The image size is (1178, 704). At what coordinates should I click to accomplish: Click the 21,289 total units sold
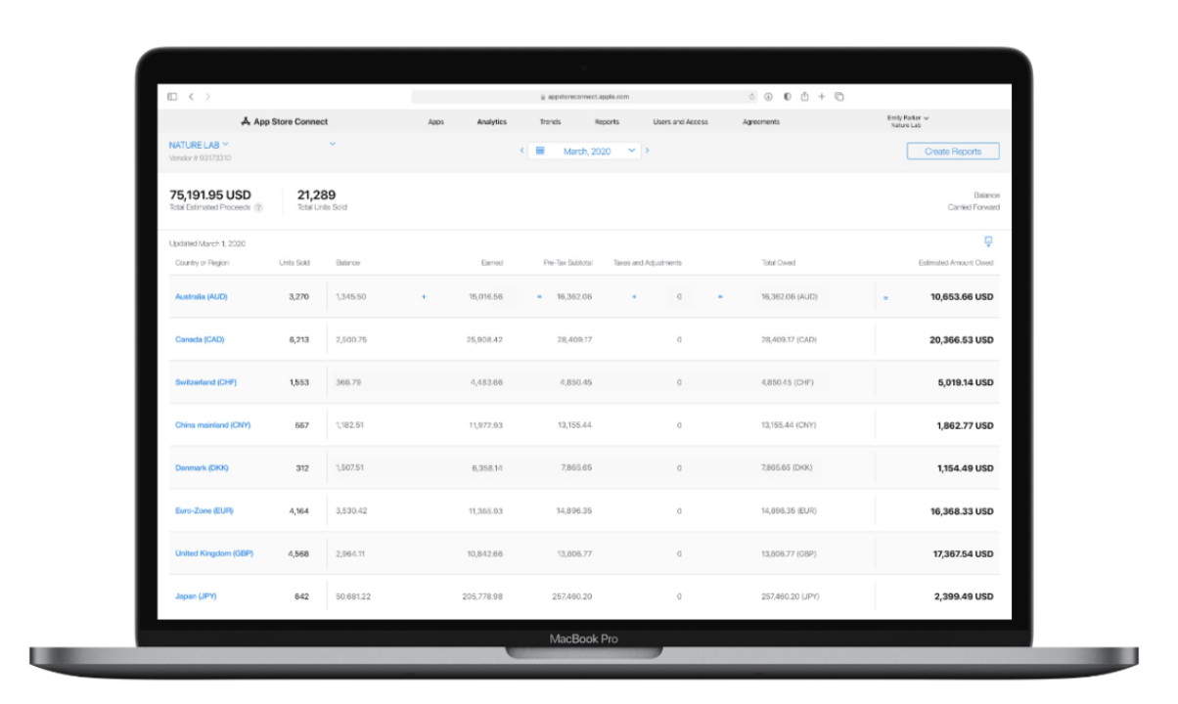pos(316,195)
